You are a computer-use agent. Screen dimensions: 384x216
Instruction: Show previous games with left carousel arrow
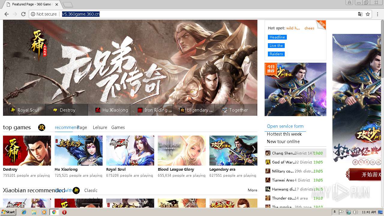click(x=7, y=149)
